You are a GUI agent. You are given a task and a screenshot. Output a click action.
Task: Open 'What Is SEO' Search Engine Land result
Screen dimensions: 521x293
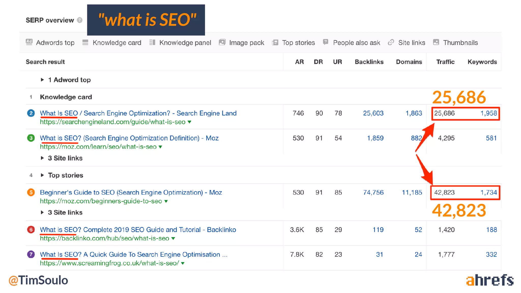138,113
